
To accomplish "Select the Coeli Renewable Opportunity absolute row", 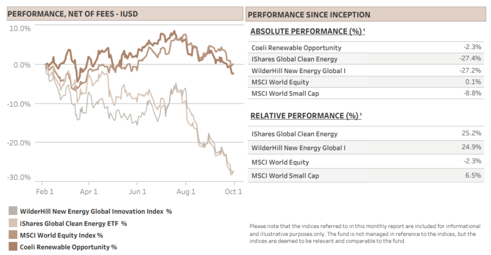I will coord(366,47).
